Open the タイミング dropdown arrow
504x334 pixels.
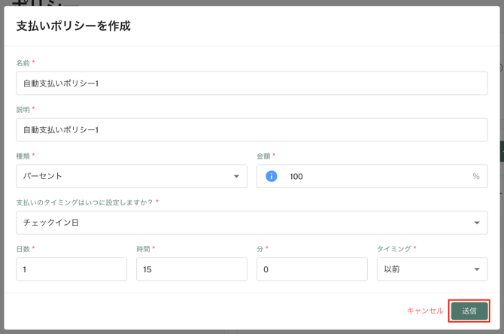click(x=477, y=269)
